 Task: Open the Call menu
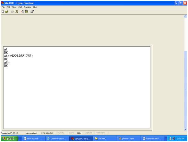[x=20, y=7]
